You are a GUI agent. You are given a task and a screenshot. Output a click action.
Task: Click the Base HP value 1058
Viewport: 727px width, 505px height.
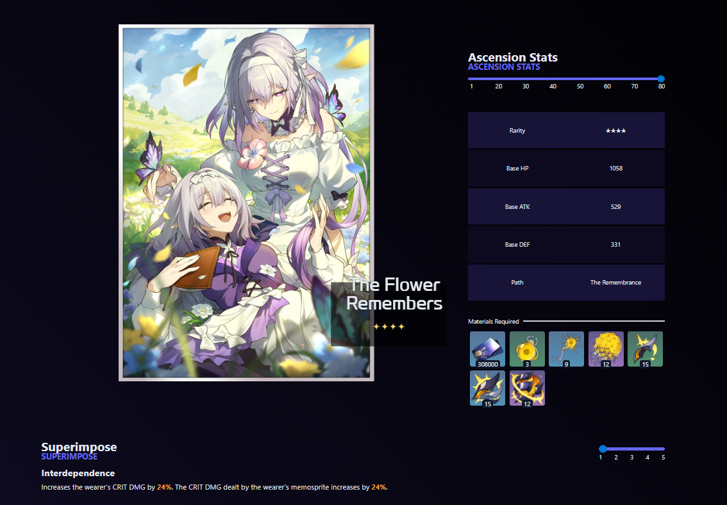[x=615, y=168]
